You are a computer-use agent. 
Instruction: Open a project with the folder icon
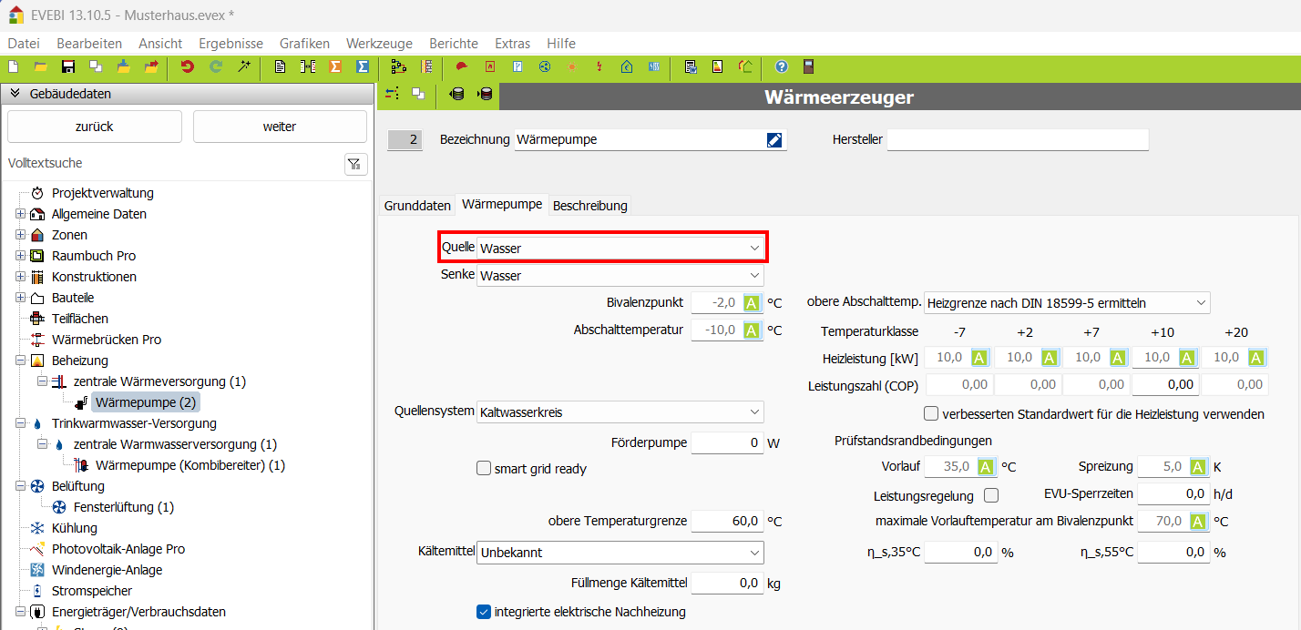click(40, 66)
